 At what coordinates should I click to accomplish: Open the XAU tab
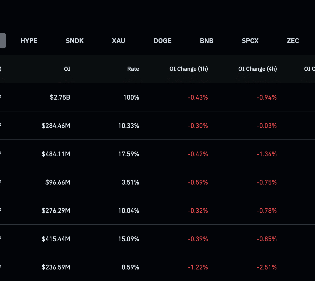(x=118, y=41)
